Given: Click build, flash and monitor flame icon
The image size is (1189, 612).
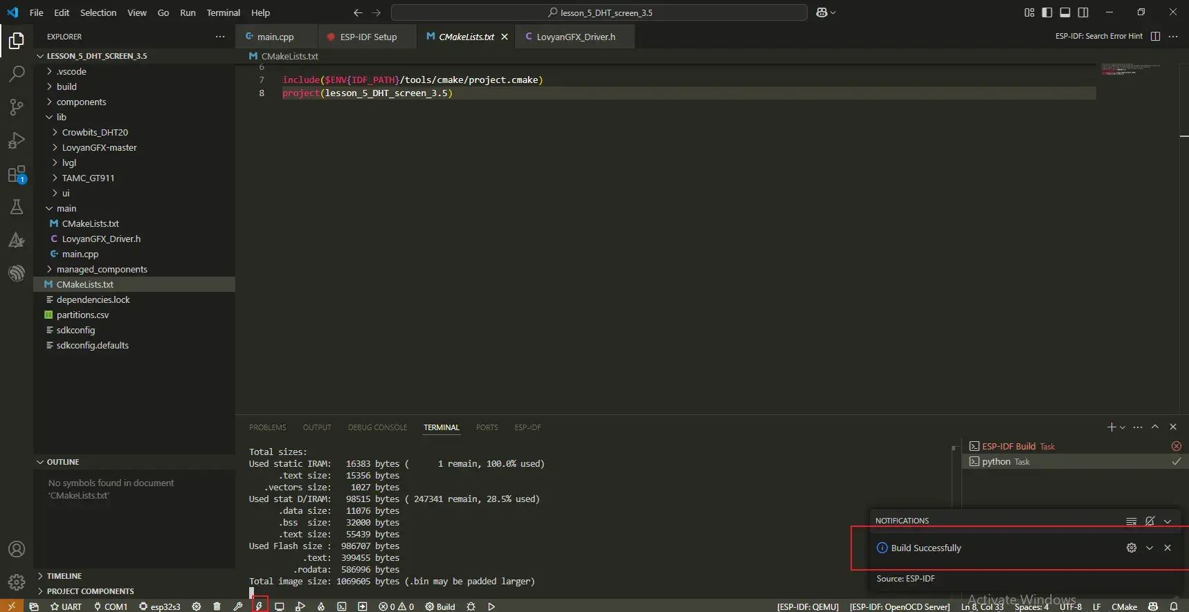Looking at the screenshot, I should [x=321, y=606].
